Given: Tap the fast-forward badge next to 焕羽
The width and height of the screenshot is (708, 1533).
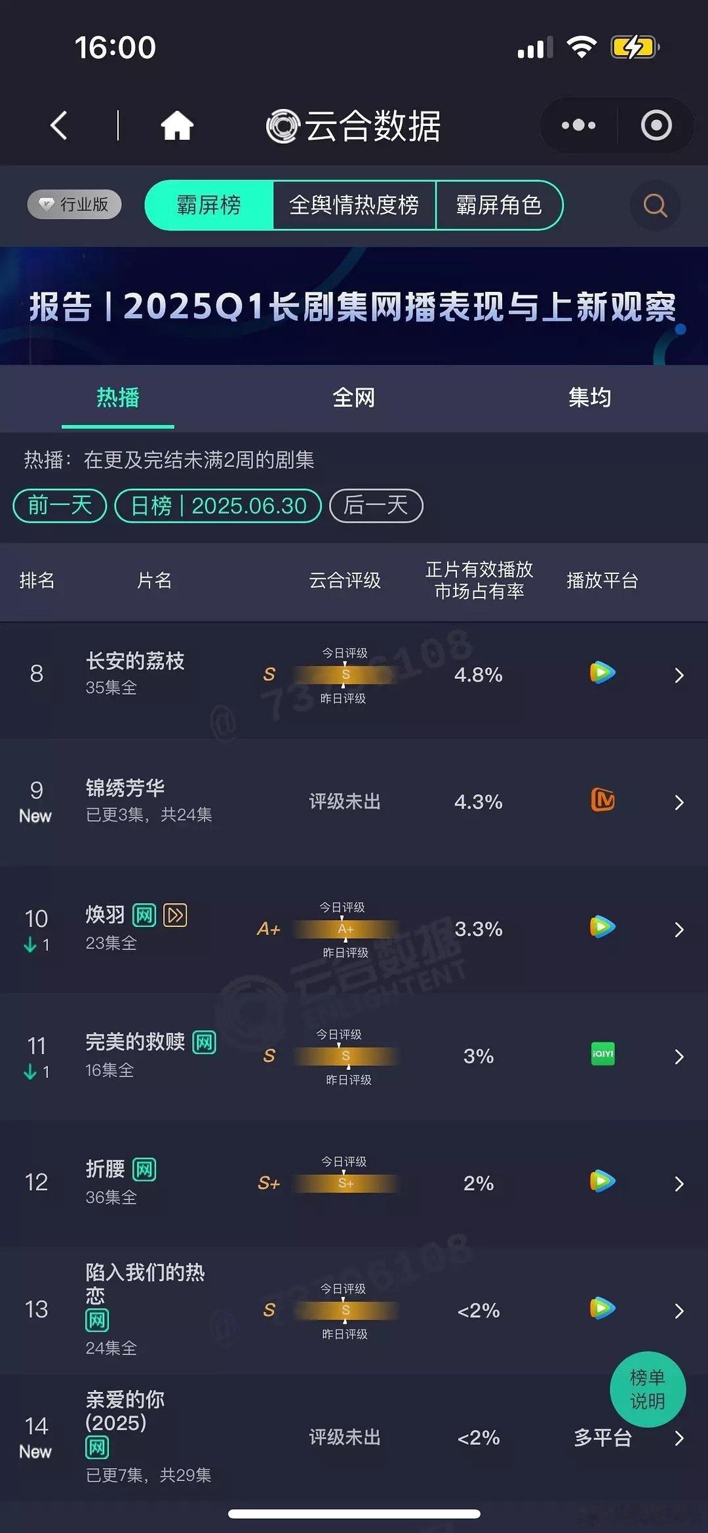Looking at the screenshot, I should [175, 915].
